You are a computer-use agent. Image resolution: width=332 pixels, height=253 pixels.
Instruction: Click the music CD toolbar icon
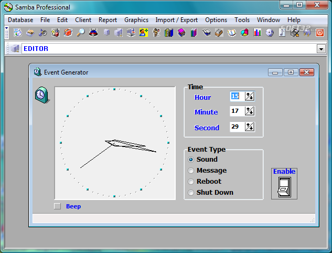click(x=270, y=33)
